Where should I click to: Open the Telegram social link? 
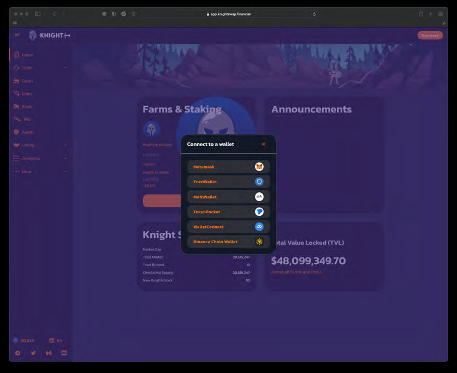(17, 353)
